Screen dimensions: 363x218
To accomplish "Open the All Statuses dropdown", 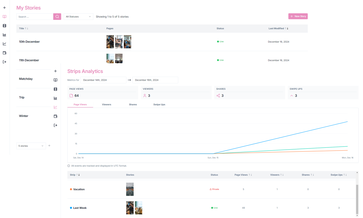I will 79,16.
